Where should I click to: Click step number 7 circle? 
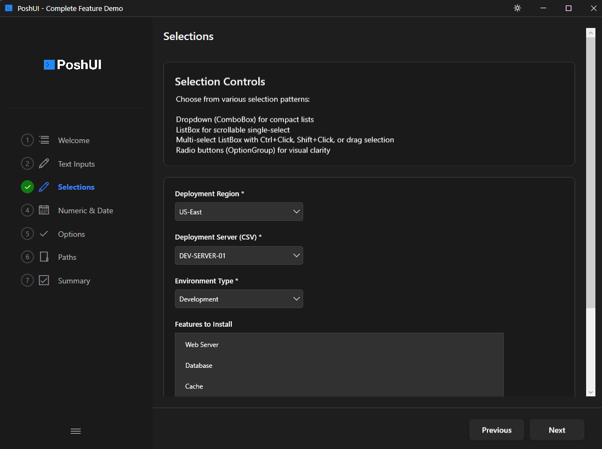point(27,281)
